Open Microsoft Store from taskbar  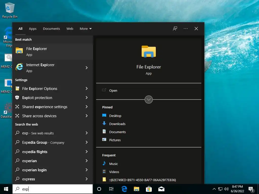pyautogui.click(x=149, y=189)
